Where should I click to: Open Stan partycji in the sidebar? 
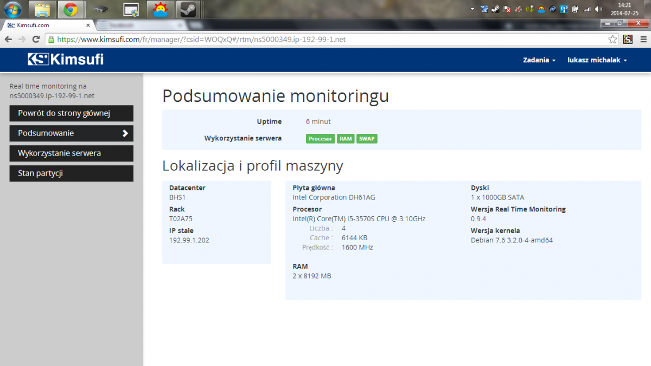[72, 174]
